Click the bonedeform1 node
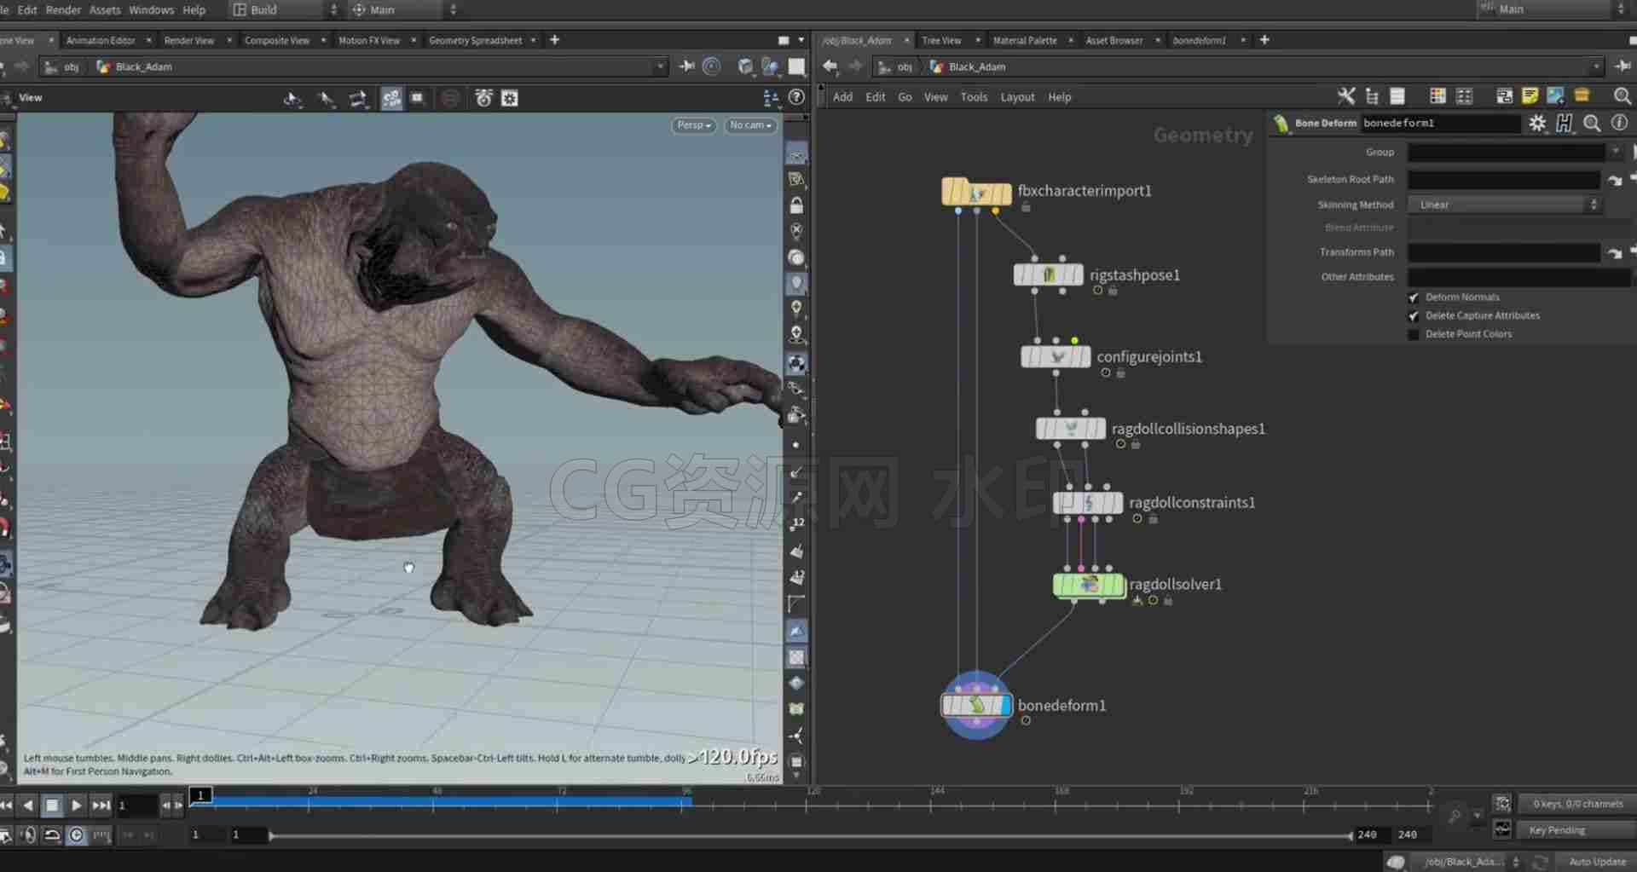Image resolution: width=1637 pixels, height=872 pixels. [976, 705]
